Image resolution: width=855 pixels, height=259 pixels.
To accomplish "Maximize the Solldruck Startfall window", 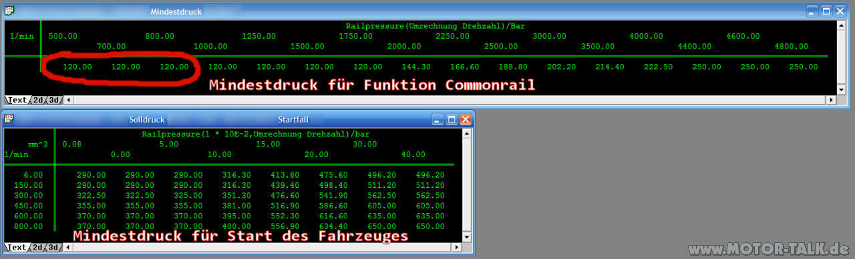I will 452,120.
